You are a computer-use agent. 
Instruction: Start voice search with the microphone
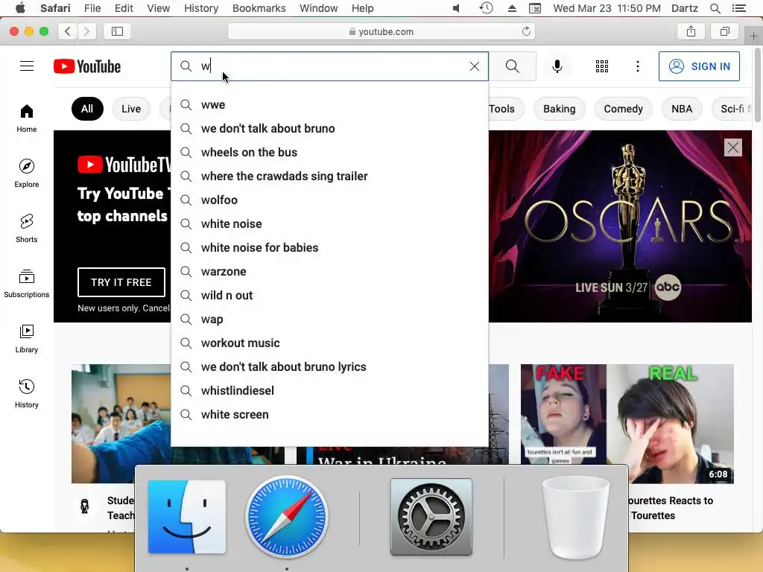557,66
